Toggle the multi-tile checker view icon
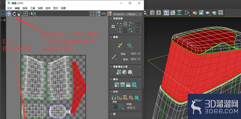The image size is (241, 119). coord(92,14)
